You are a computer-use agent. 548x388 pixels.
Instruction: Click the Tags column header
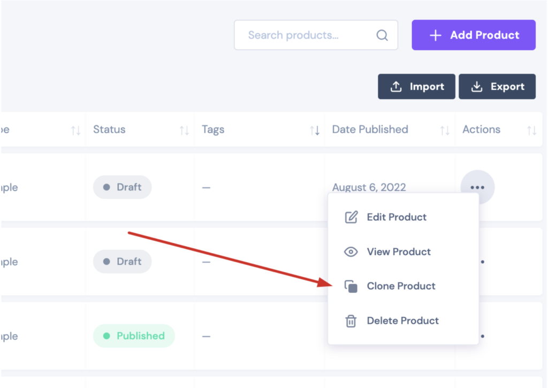(213, 130)
